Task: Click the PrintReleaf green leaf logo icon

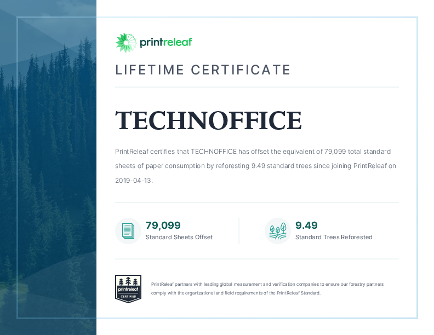Action: tap(125, 43)
